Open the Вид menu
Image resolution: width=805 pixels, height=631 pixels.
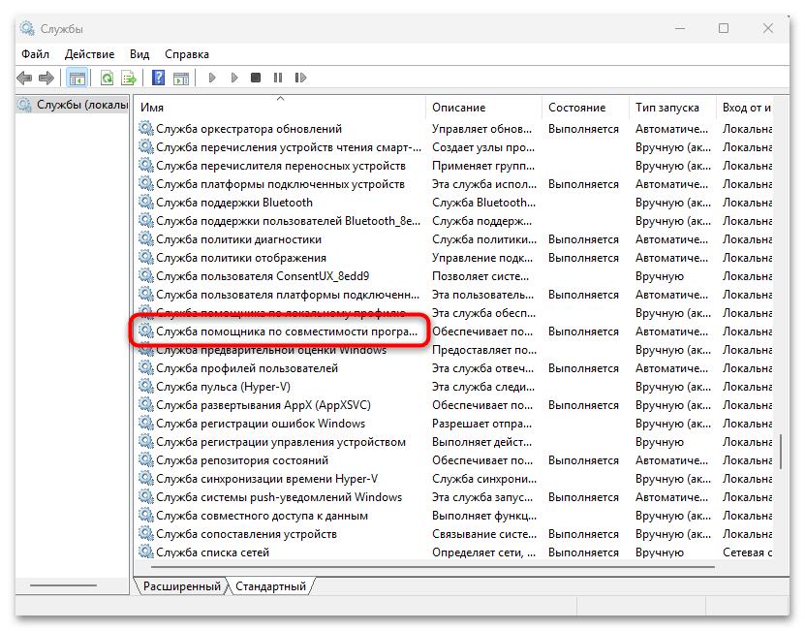pos(139,54)
